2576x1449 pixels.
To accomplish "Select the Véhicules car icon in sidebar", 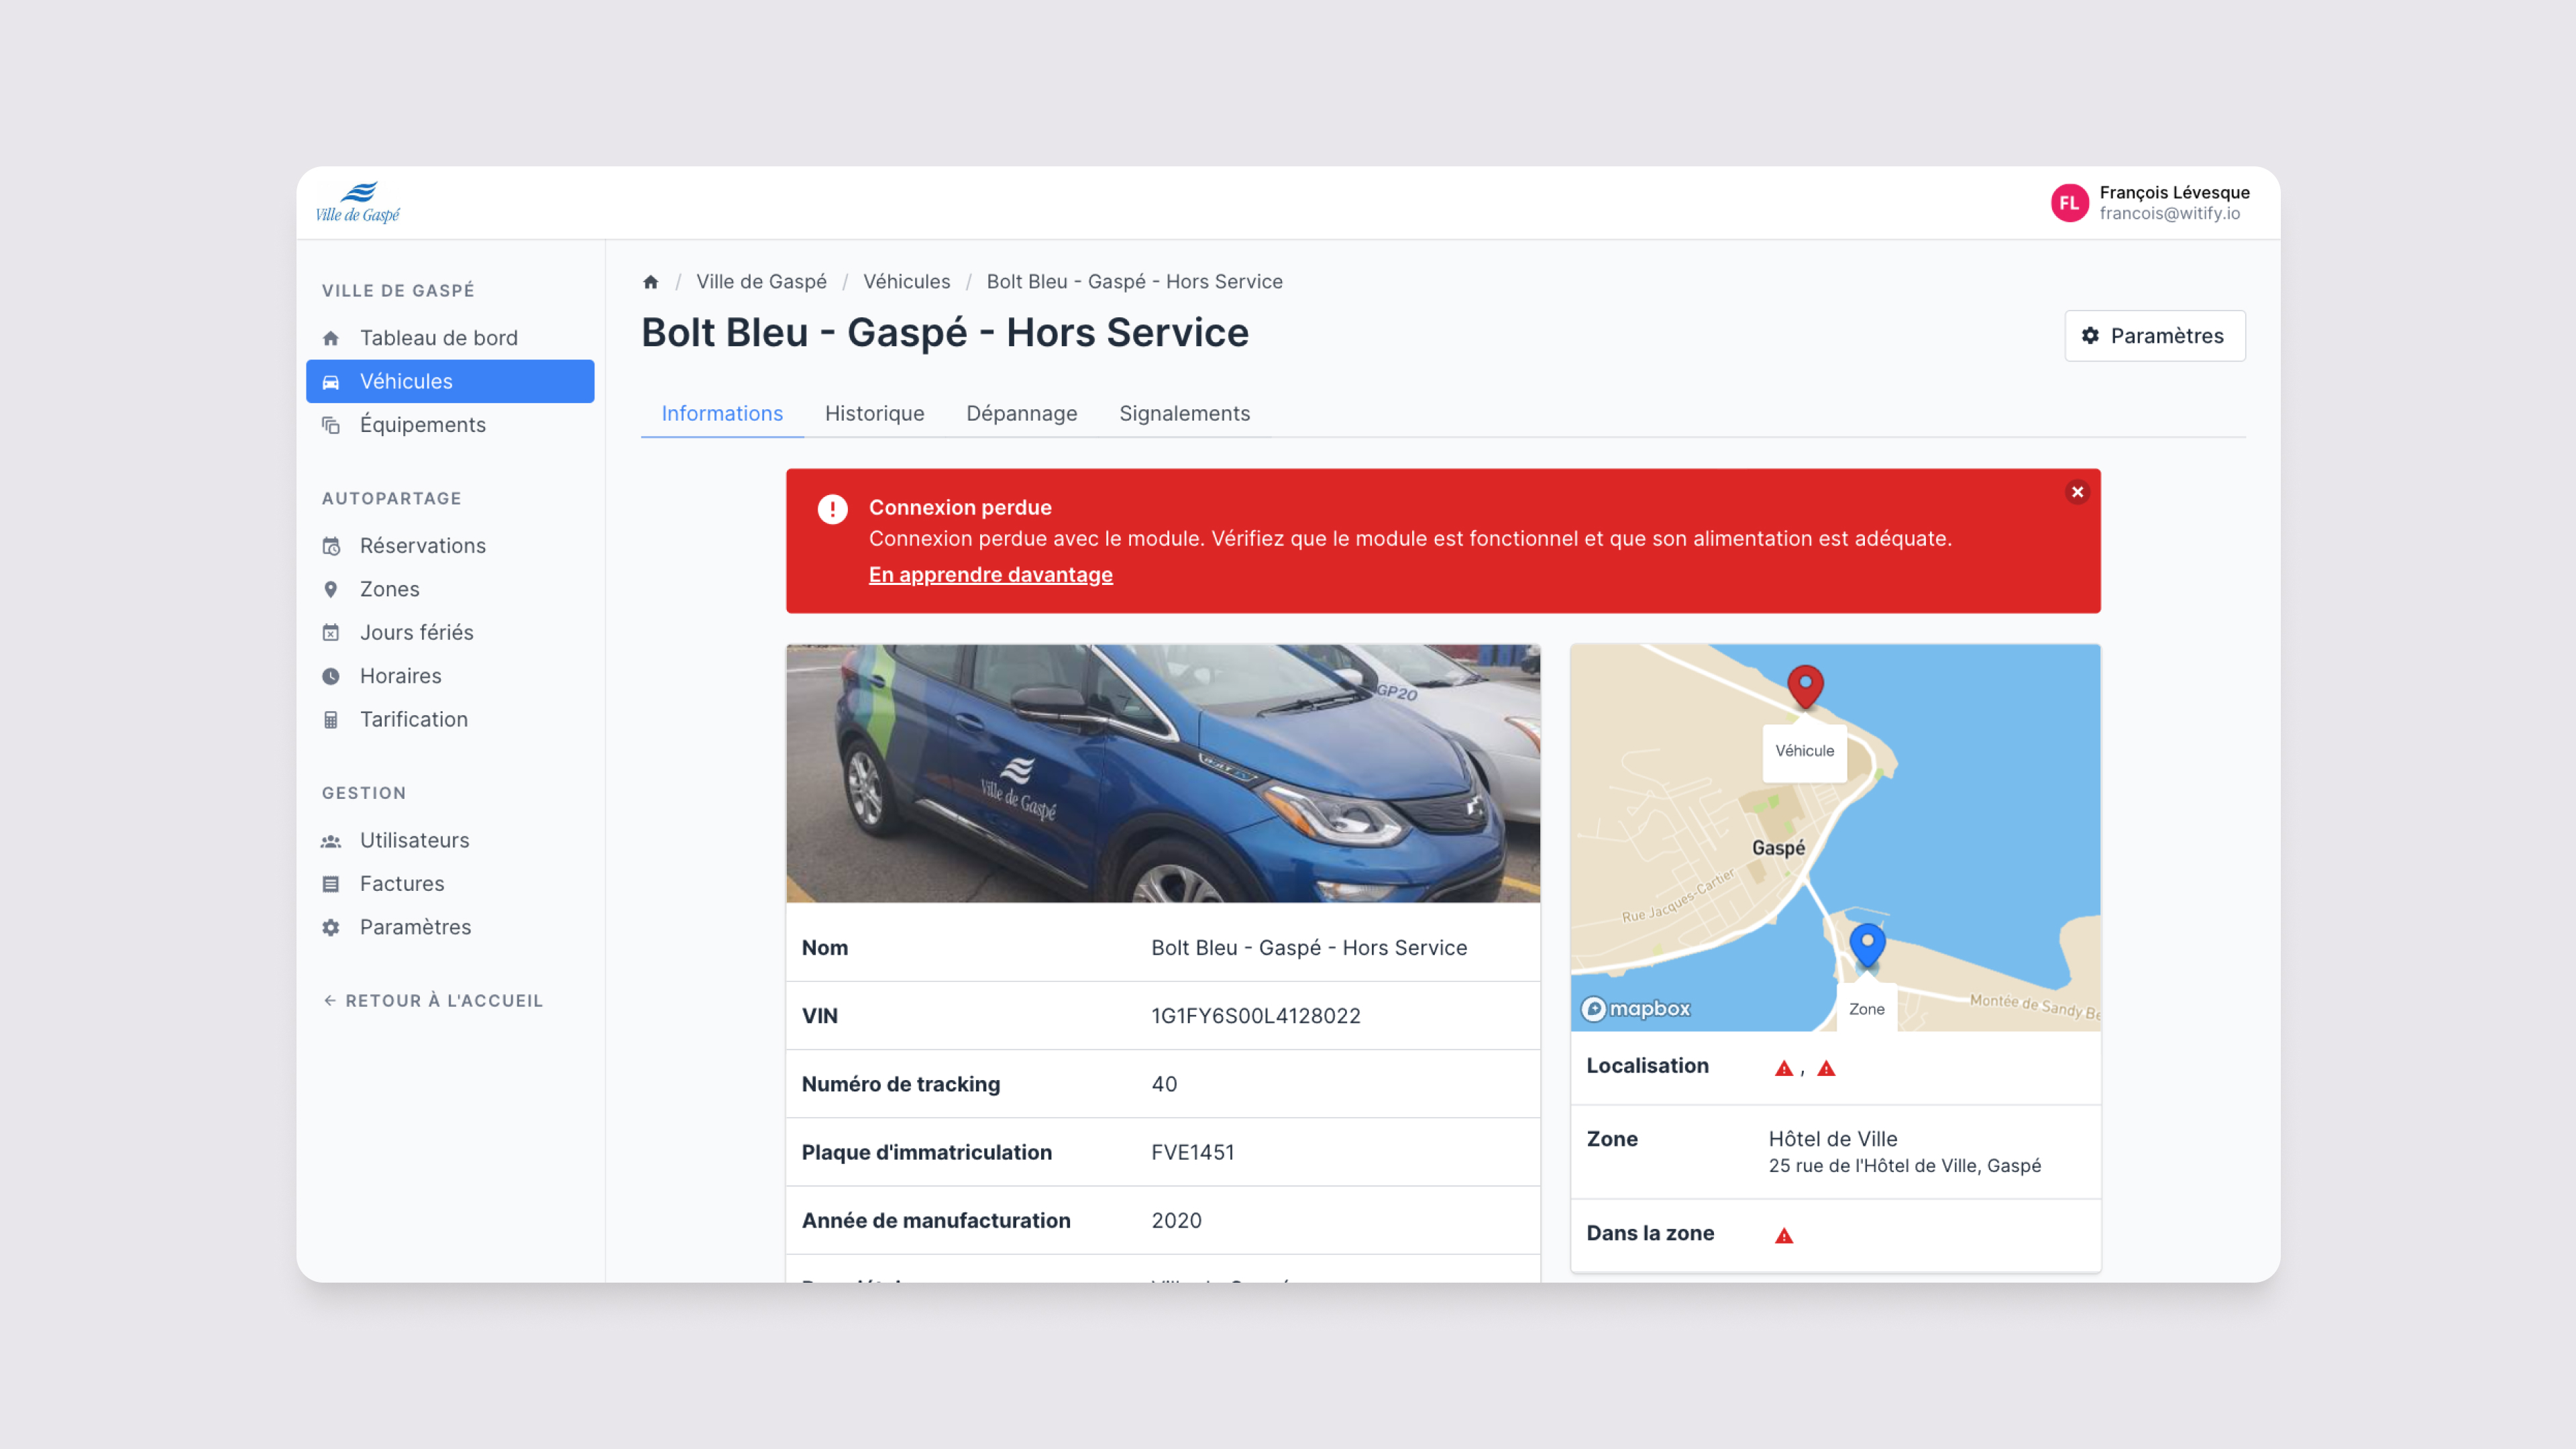I will 331,381.
